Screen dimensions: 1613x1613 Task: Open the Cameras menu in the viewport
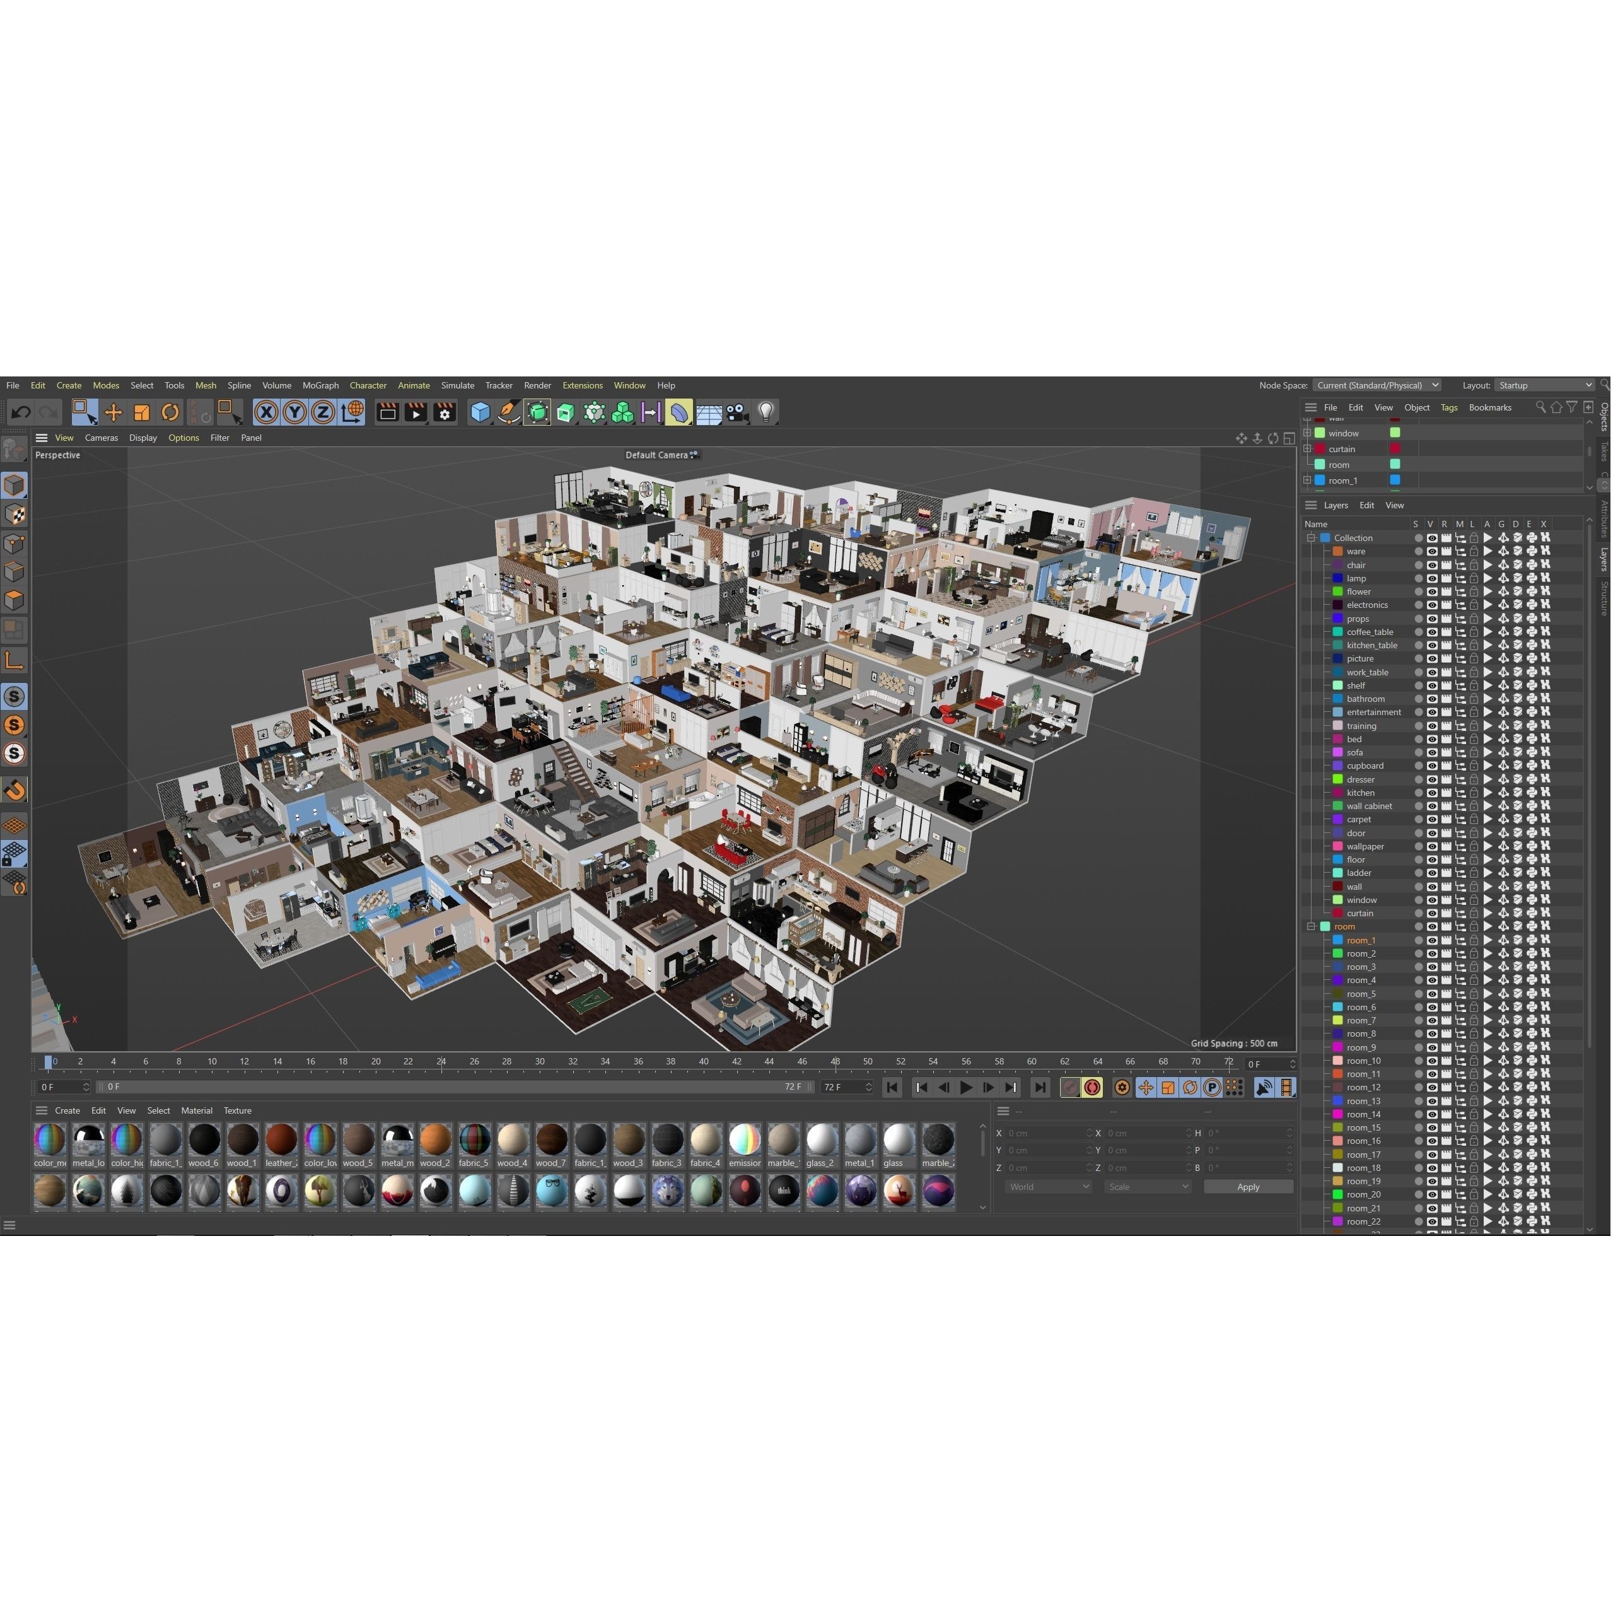[101, 438]
